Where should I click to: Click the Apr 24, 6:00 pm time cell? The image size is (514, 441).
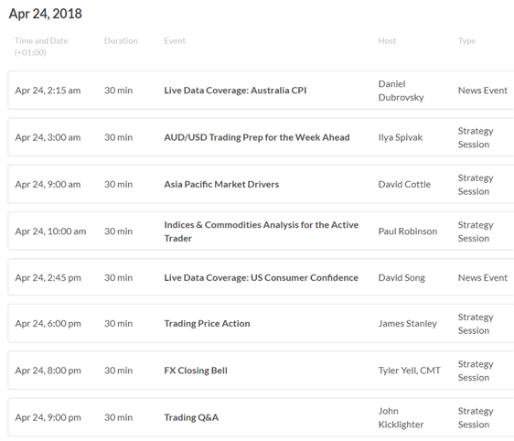point(48,324)
